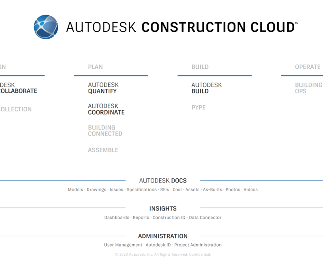Click the As-Builts item

pos(212,190)
